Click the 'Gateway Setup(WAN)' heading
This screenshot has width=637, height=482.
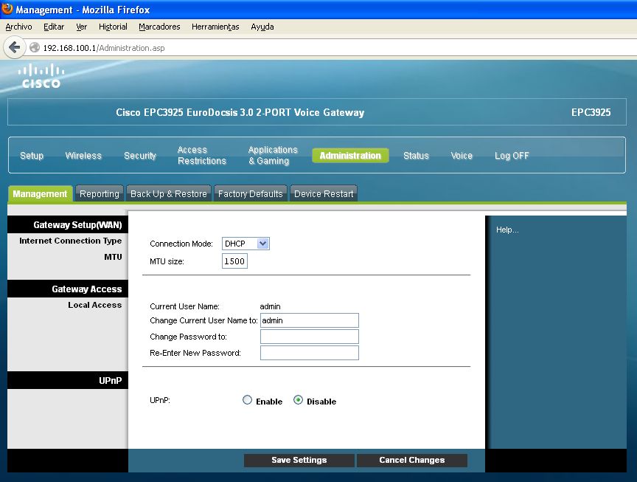pos(77,225)
